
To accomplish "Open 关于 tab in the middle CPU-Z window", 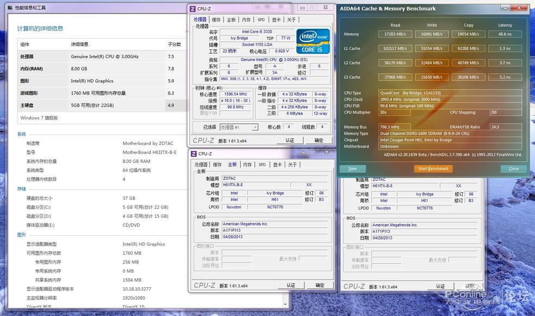I will coord(292,165).
